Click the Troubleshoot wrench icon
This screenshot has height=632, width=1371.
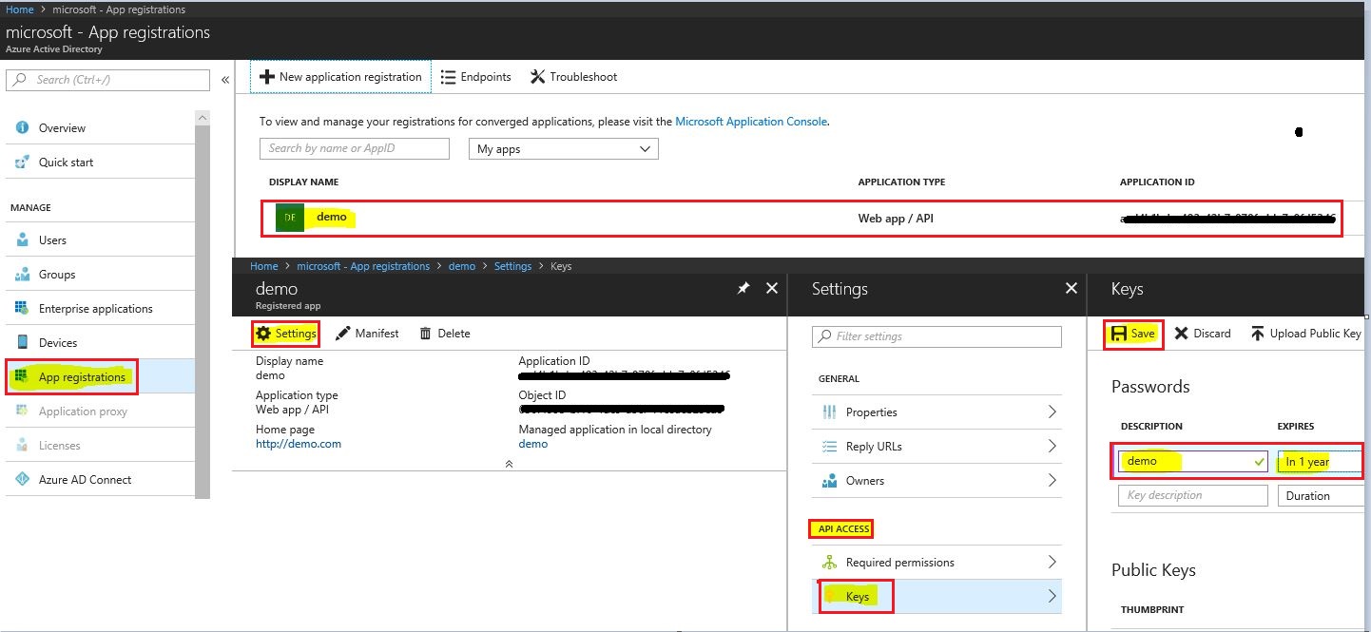click(537, 77)
